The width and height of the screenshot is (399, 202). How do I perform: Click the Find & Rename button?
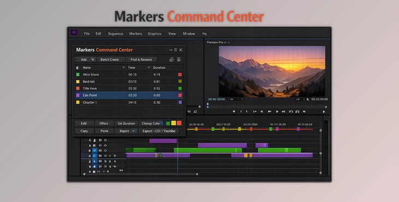pos(141,60)
